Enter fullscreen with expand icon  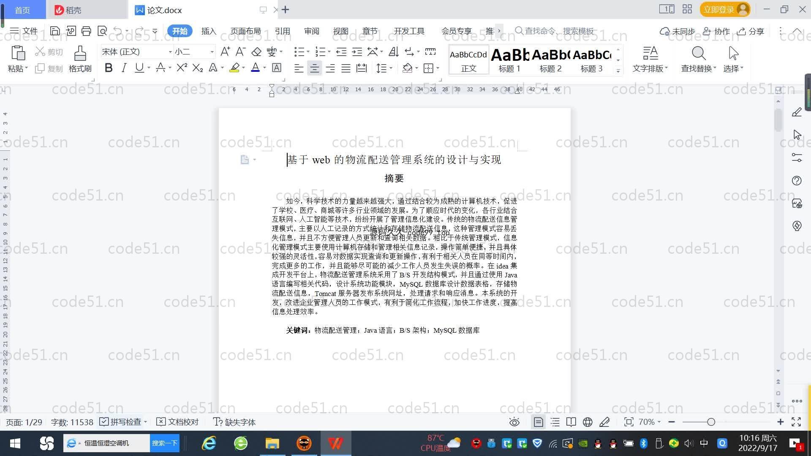pyautogui.click(x=796, y=422)
